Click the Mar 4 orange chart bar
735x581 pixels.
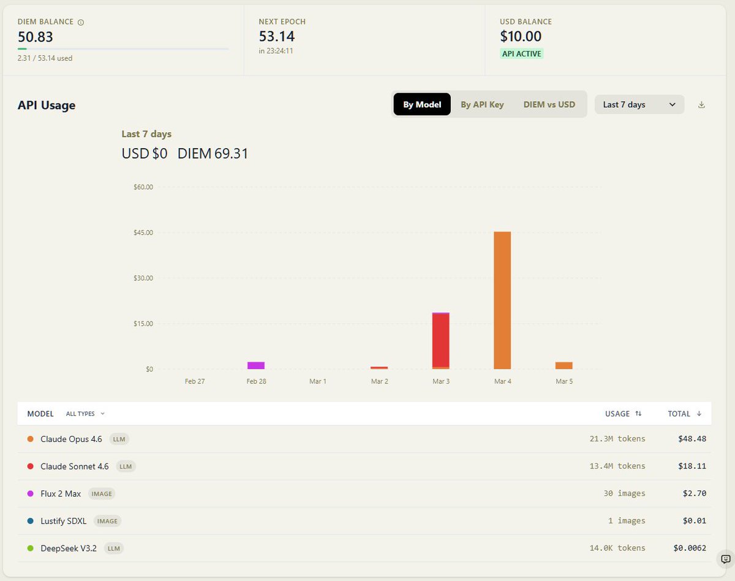tap(502, 301)
